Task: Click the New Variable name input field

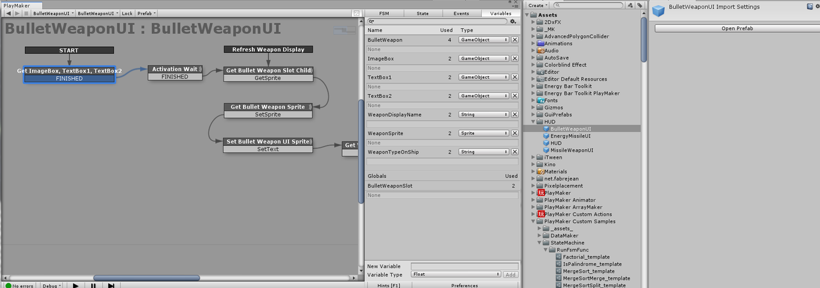Action: click(x=464, y=266)
